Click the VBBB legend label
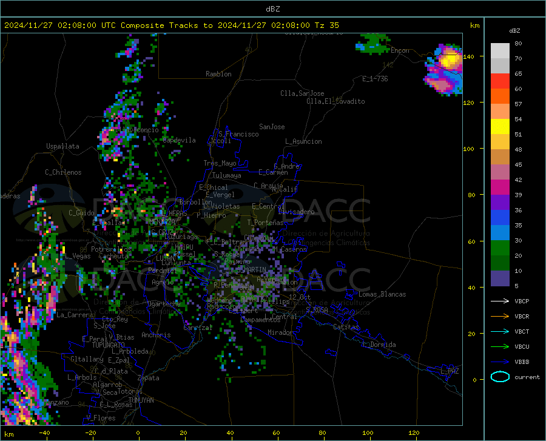 pyautogui.click(x=522, y=362)
